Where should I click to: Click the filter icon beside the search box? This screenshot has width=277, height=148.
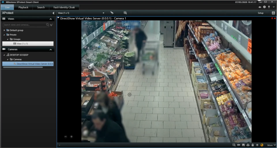(x=51, y=25)
